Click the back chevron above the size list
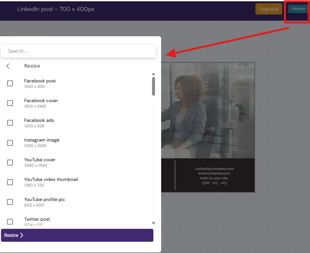Image resolution: width=310 pixels, height=253 pixels. click(x=8, y=66)
